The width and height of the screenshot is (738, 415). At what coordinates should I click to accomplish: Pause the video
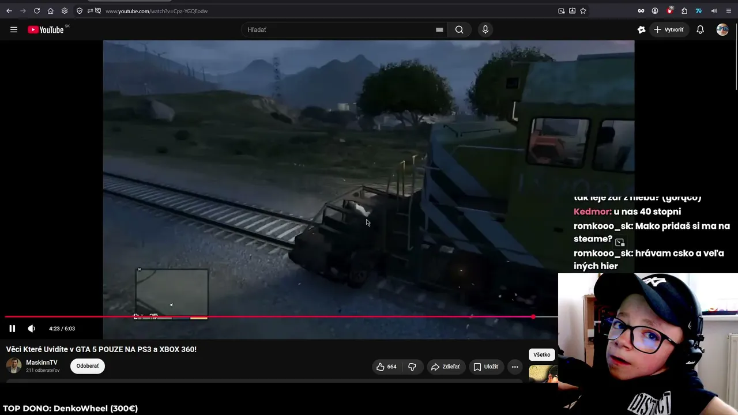[x=12, y=329]
